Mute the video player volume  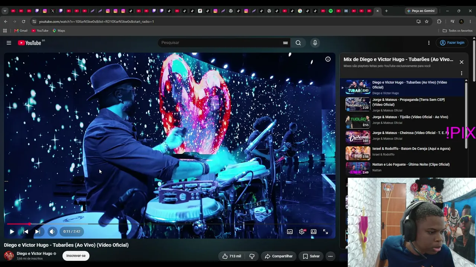pos(52,231)
